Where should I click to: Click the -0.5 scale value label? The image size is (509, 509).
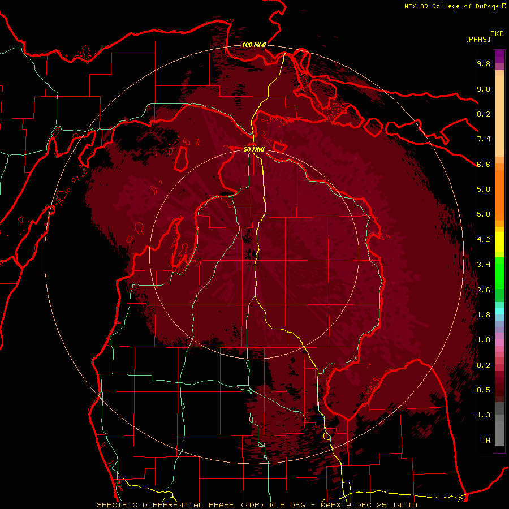point(481,390)
